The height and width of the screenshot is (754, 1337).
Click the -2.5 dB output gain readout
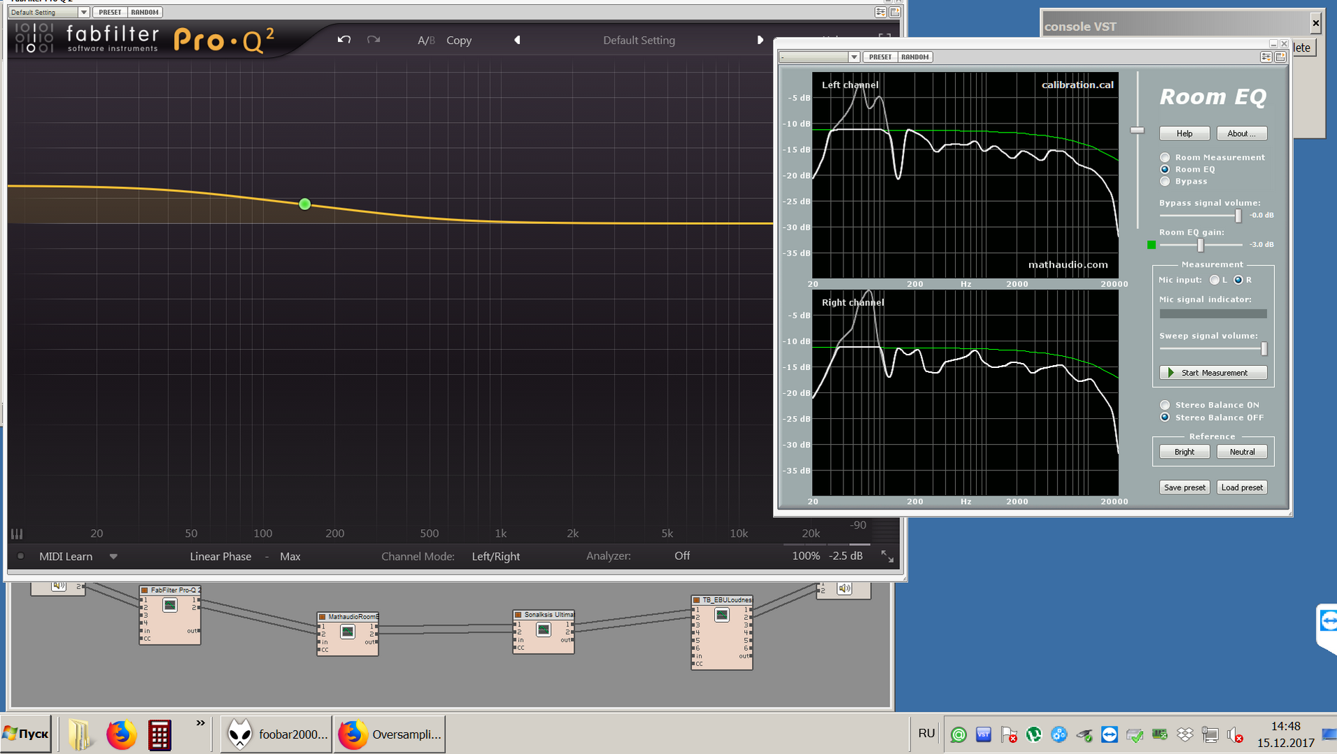click(x=845, y=556)
